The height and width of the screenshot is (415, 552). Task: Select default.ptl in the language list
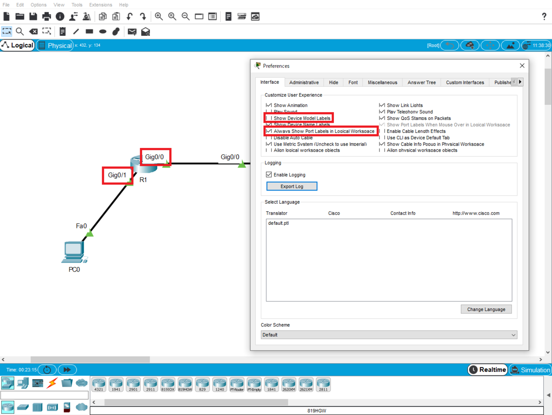[279, 223]
